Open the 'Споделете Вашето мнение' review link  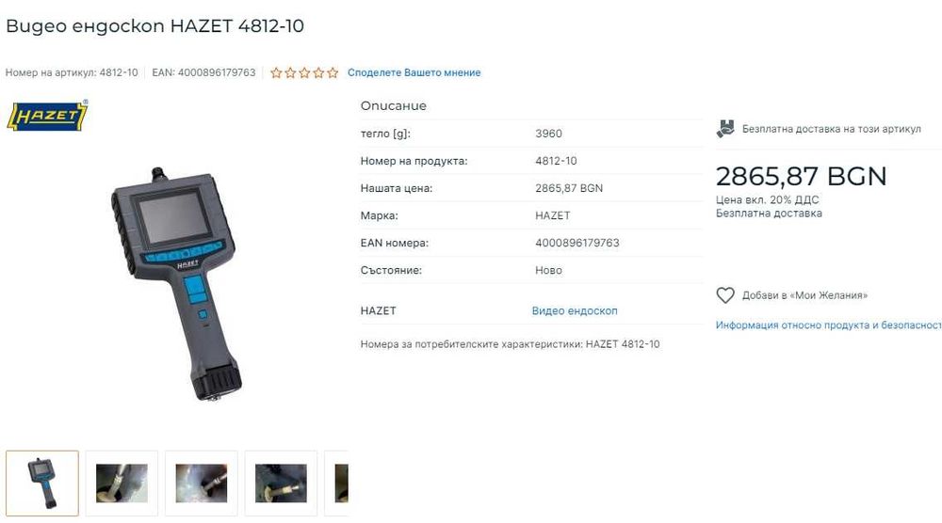pos(414,72)
